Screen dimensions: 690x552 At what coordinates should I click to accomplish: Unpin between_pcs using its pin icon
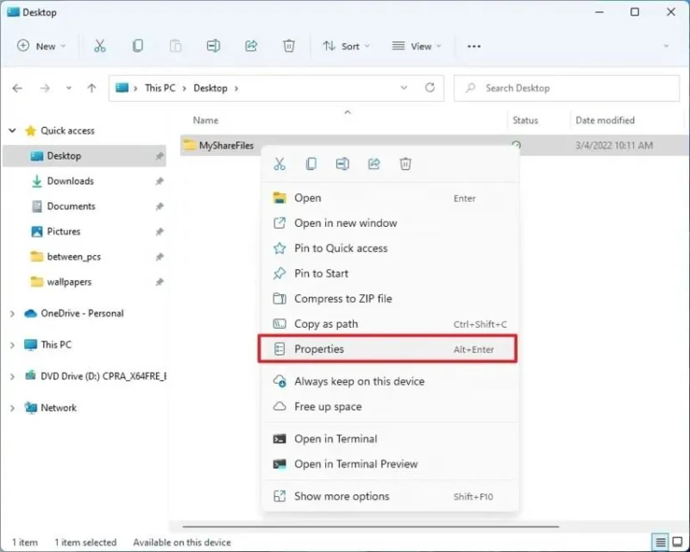[x=160, y=257]
